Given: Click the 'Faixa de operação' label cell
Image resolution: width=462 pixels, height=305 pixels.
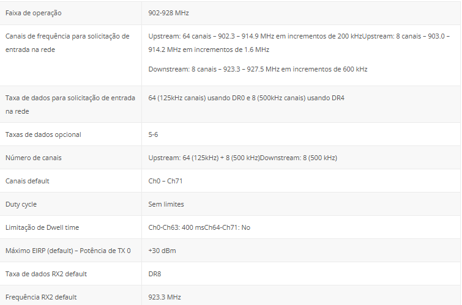Looking at the screenshot, I should [34, 13].
